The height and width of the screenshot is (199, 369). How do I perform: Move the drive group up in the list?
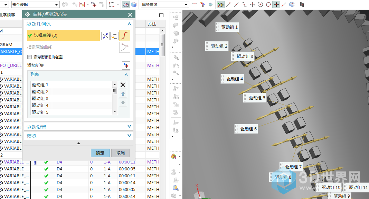pos(123,94)
